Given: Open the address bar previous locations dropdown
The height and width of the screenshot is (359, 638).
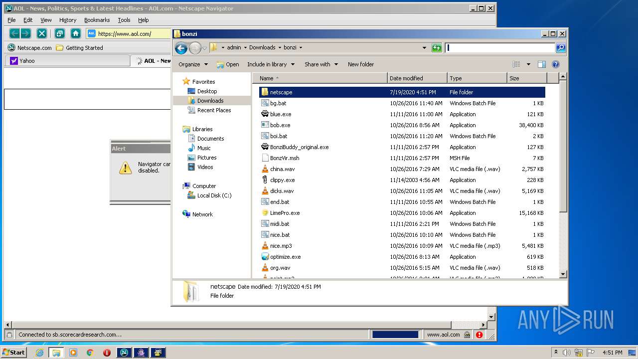Looking at the screenshot, I should (424, 48).
